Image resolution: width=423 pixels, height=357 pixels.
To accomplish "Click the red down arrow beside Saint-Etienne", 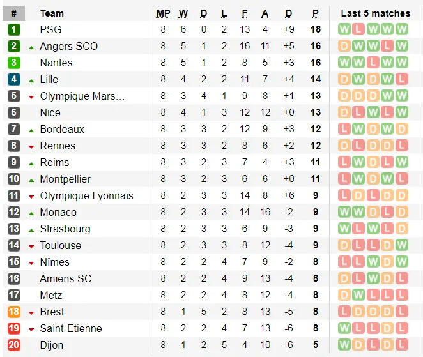I will pos(31,329).
